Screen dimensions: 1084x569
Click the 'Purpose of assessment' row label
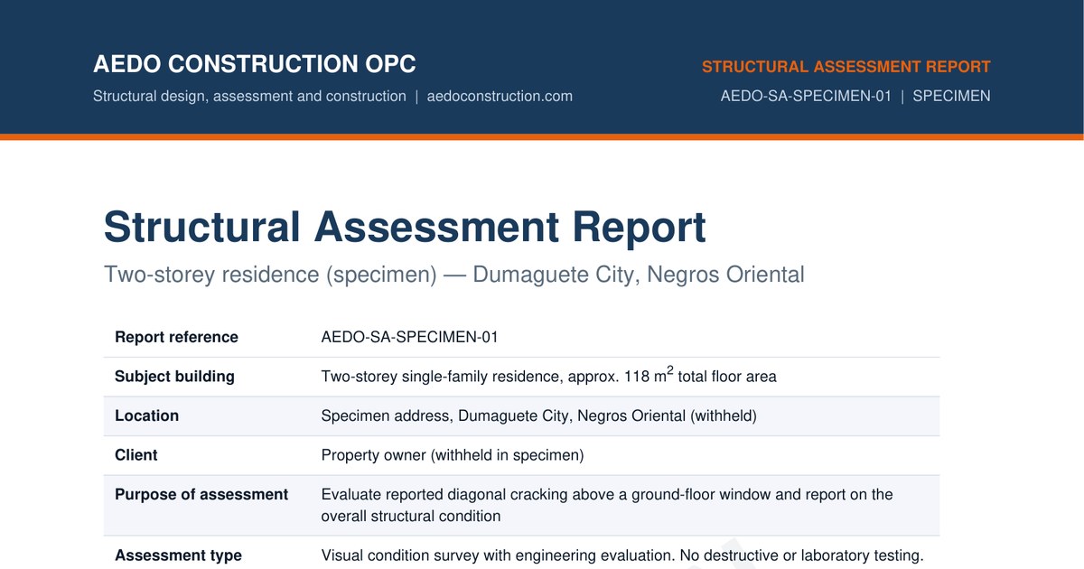point(201,495)
